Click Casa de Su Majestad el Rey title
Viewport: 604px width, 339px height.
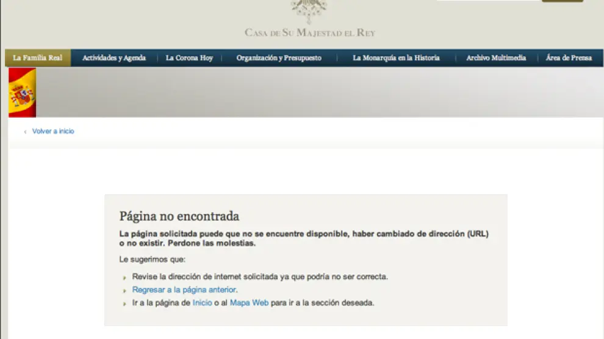[x=310, y=32]
